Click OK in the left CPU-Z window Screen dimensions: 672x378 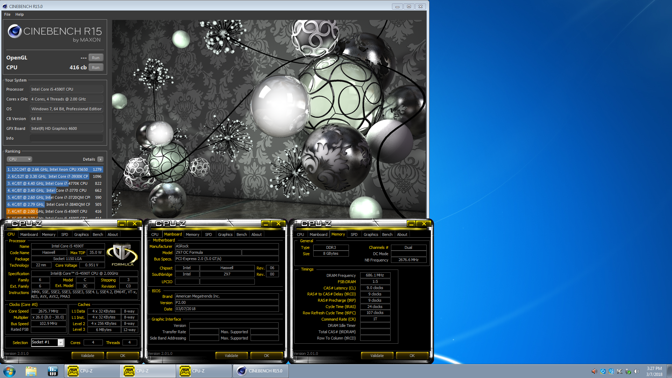point(122,356)
